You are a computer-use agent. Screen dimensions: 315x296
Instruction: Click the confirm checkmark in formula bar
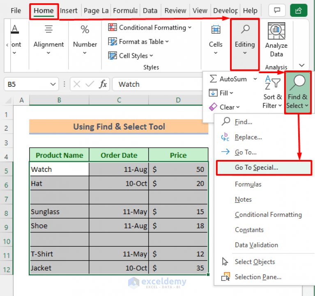point(90,84)
